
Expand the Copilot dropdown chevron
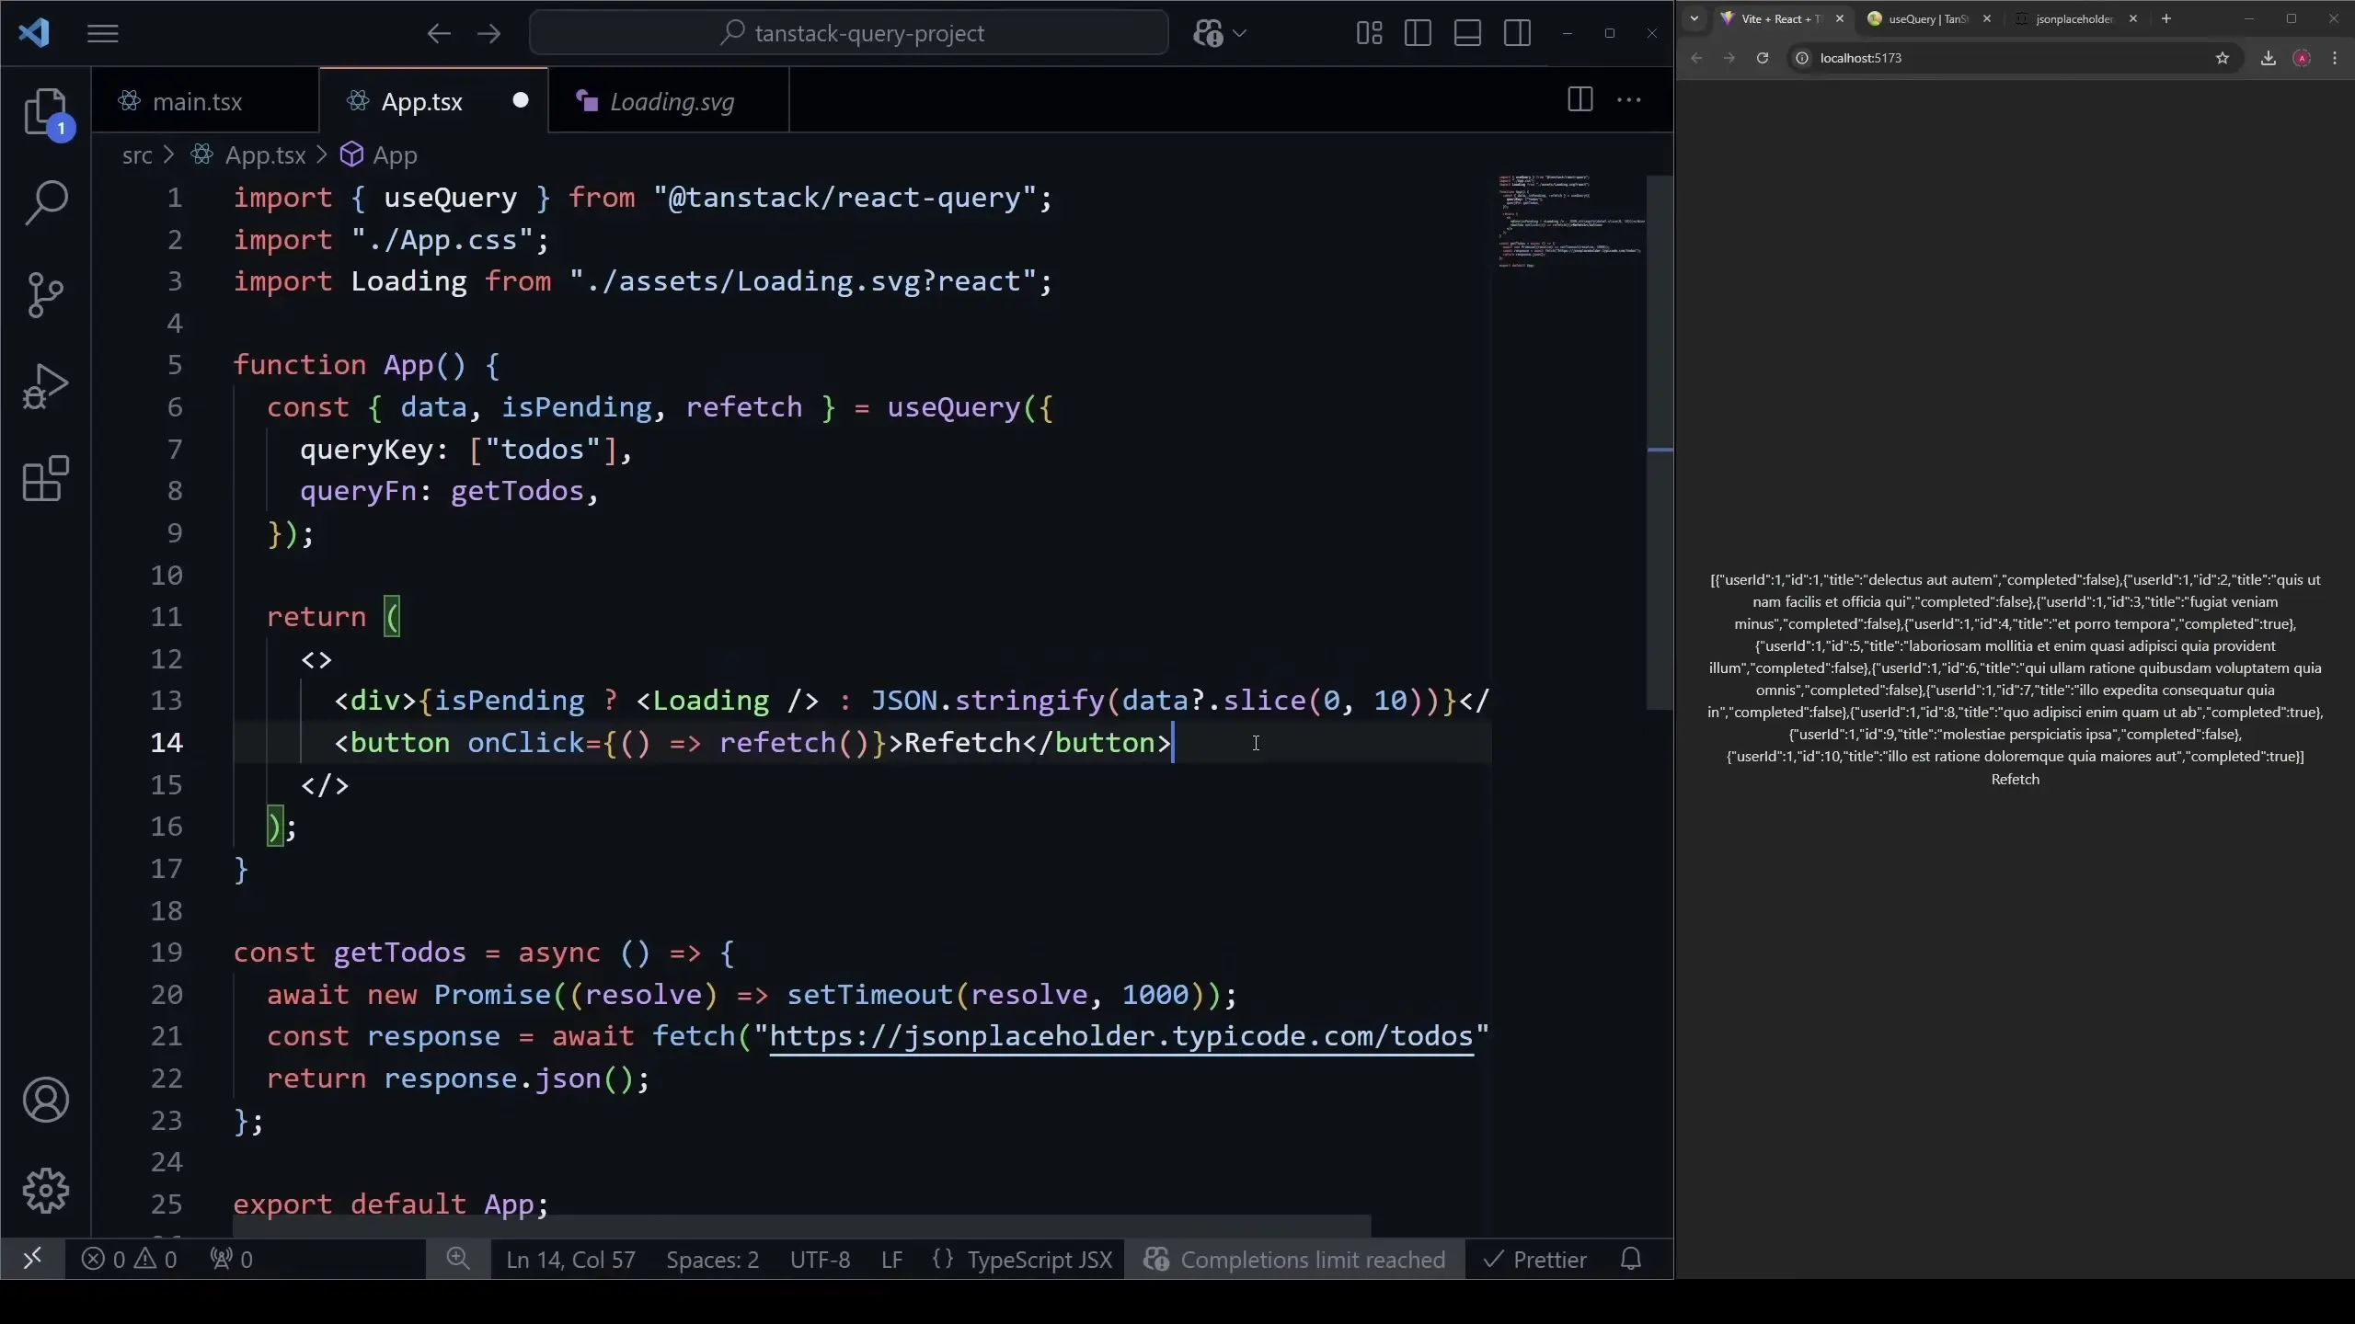click(1240, 34)
